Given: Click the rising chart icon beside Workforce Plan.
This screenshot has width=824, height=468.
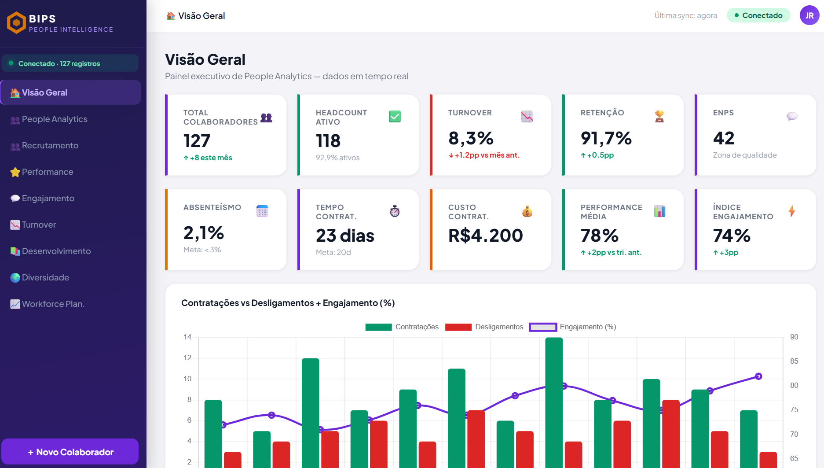Looking at the screenshot, I should click(15, 304).
